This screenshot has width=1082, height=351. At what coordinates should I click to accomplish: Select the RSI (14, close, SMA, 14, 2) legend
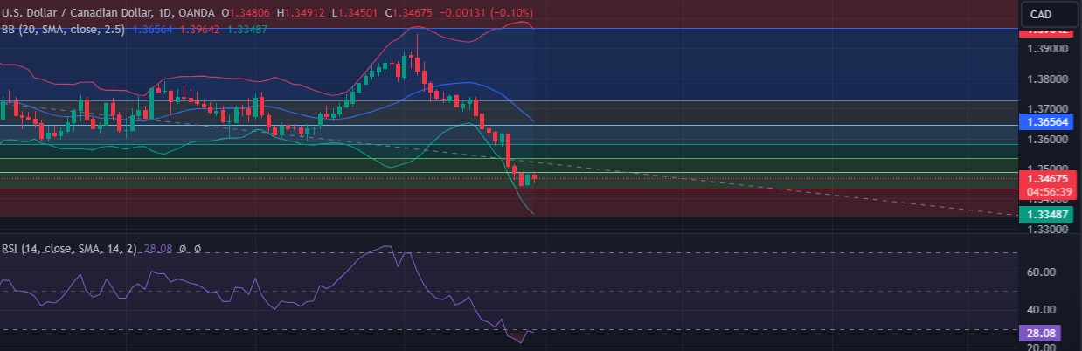coord(69,249)
